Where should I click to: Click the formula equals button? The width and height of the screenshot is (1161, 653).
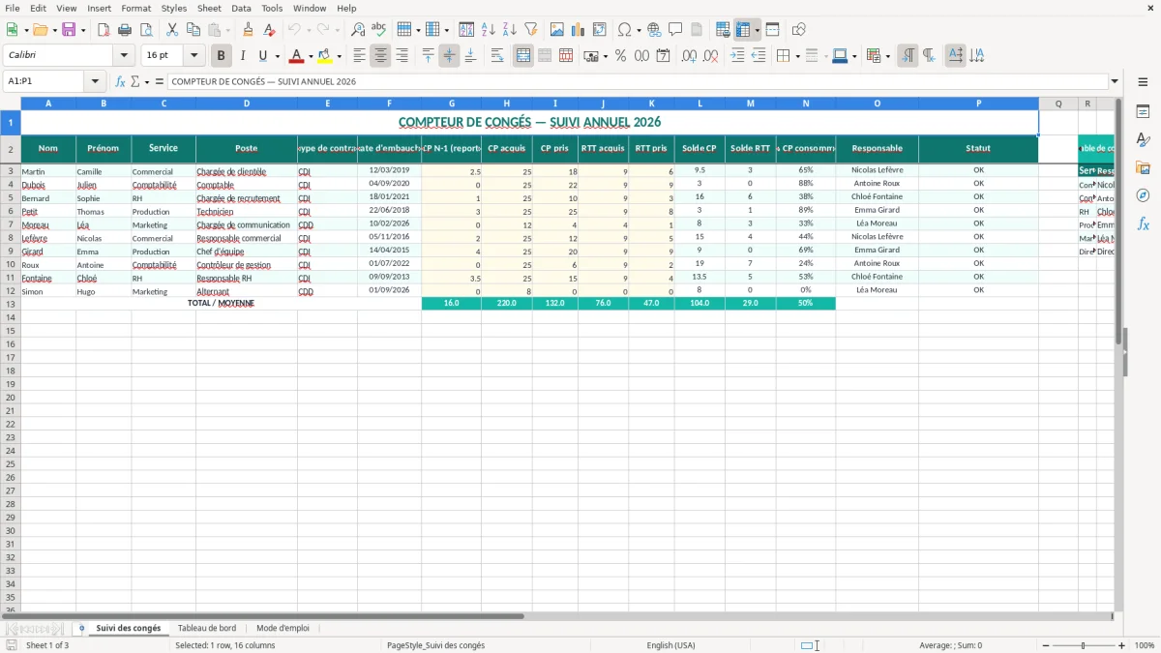[159, 81]
